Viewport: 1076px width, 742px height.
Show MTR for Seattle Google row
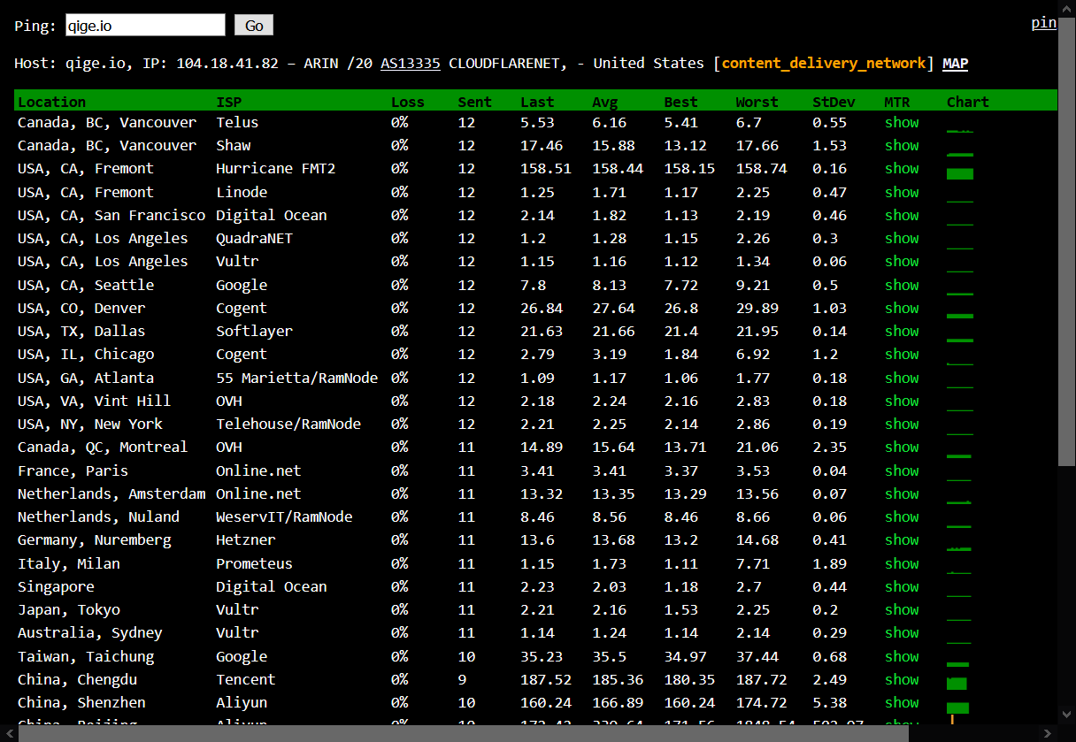click(902, 285)
